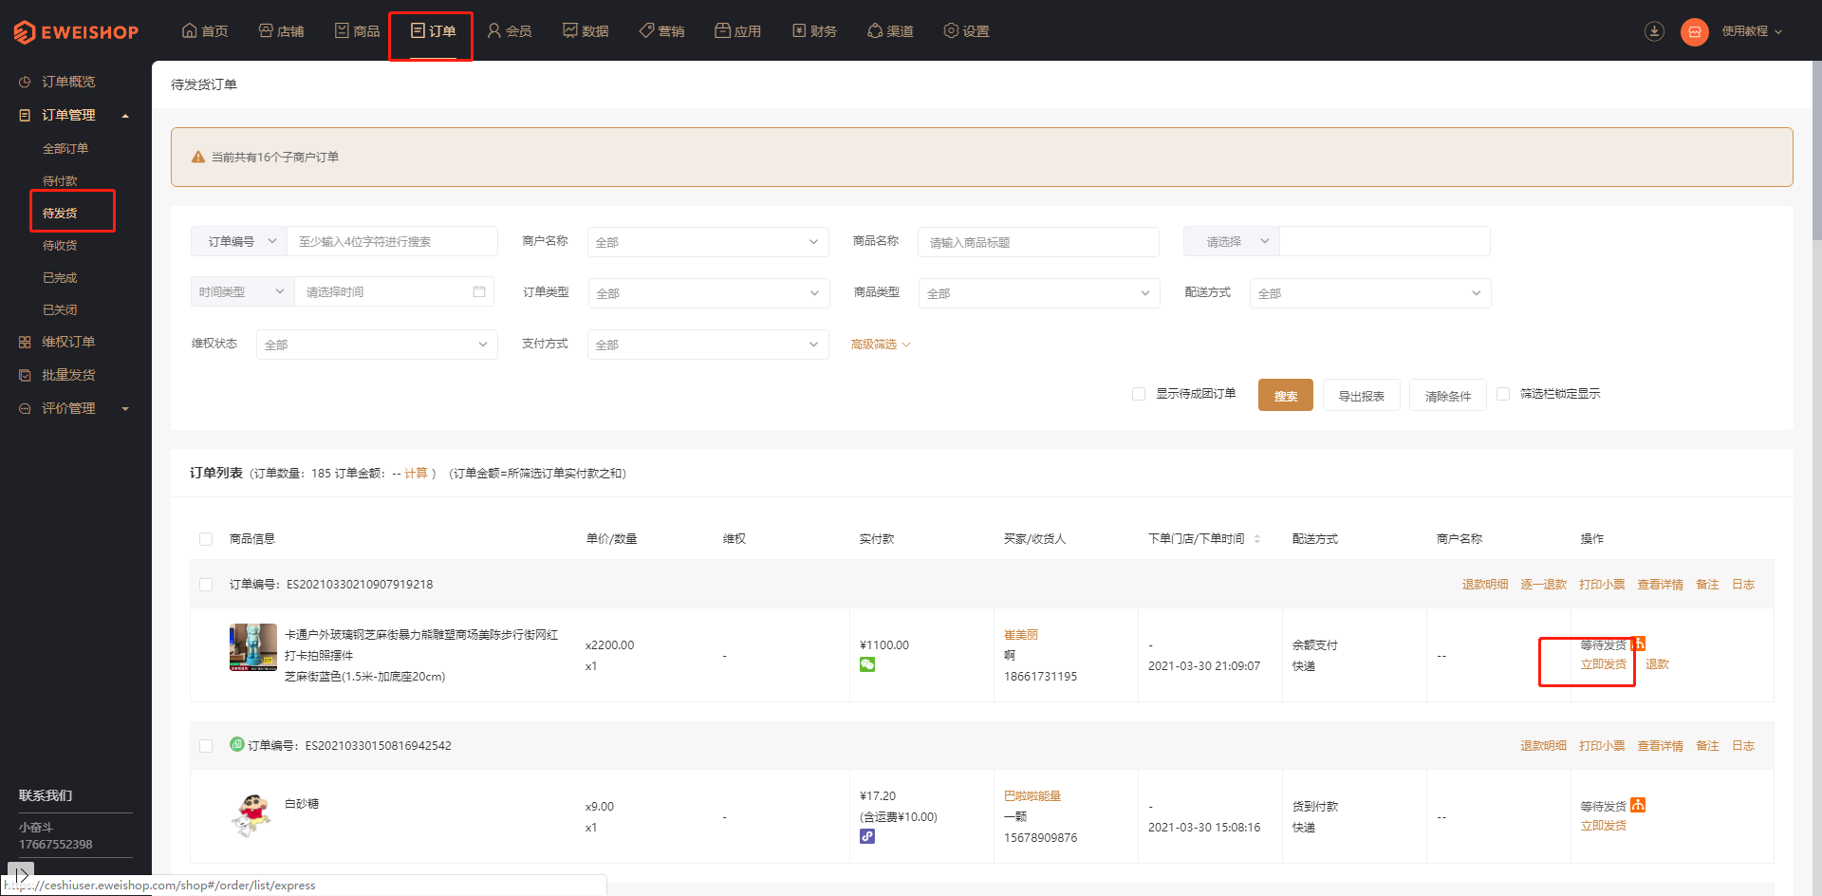Image resolution: width=1822 pixels, height=896 pixels.
Task: Expand the 使用教程 dropdown
Action: tap(1752, 31)
